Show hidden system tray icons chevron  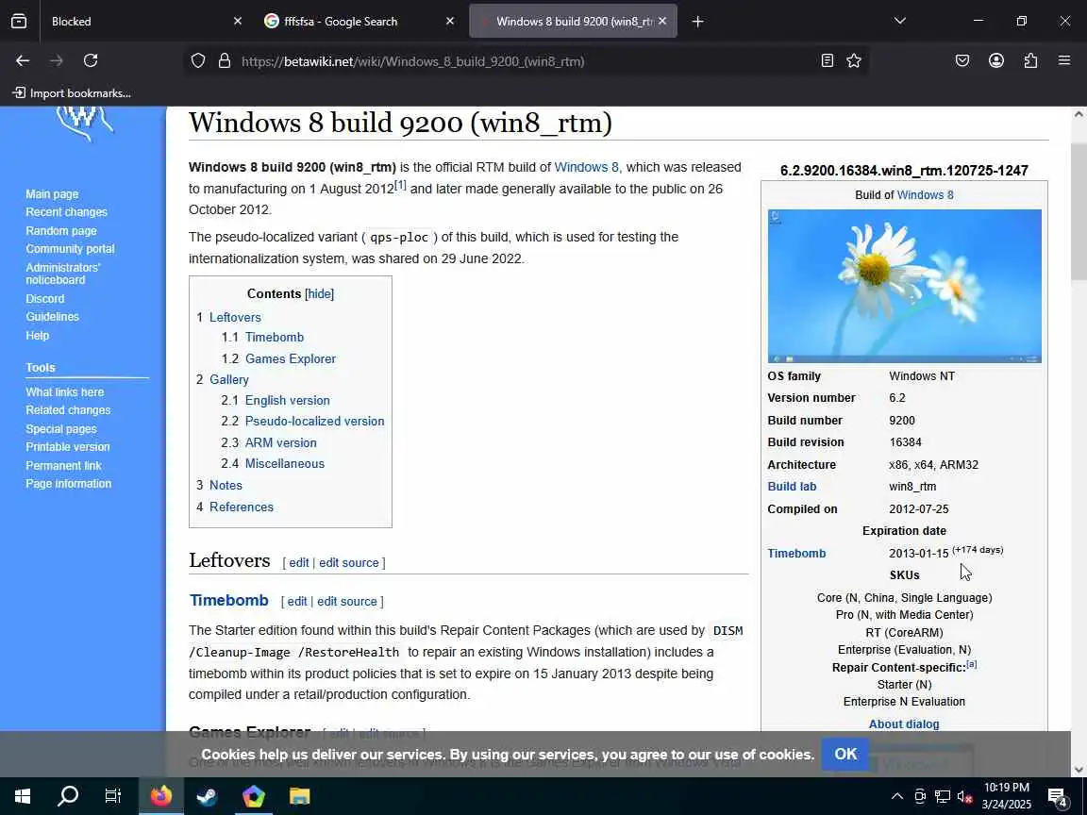[897, 796]
